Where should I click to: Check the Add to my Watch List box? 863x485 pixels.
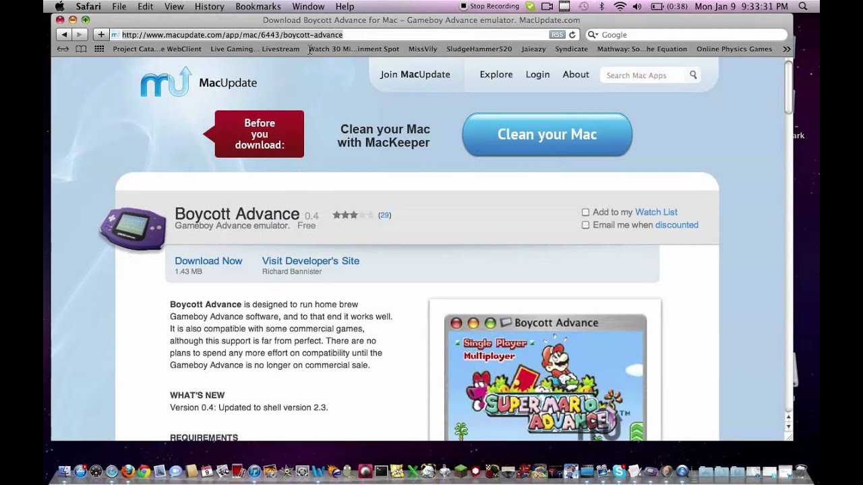[585, 212]
